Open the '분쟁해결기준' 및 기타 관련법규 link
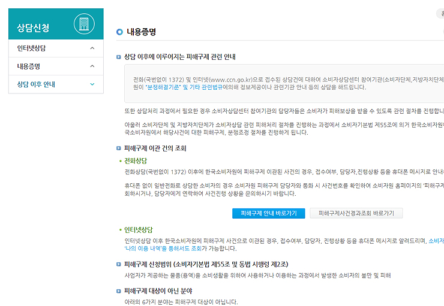Screen dimensions: 444x306 184,87
